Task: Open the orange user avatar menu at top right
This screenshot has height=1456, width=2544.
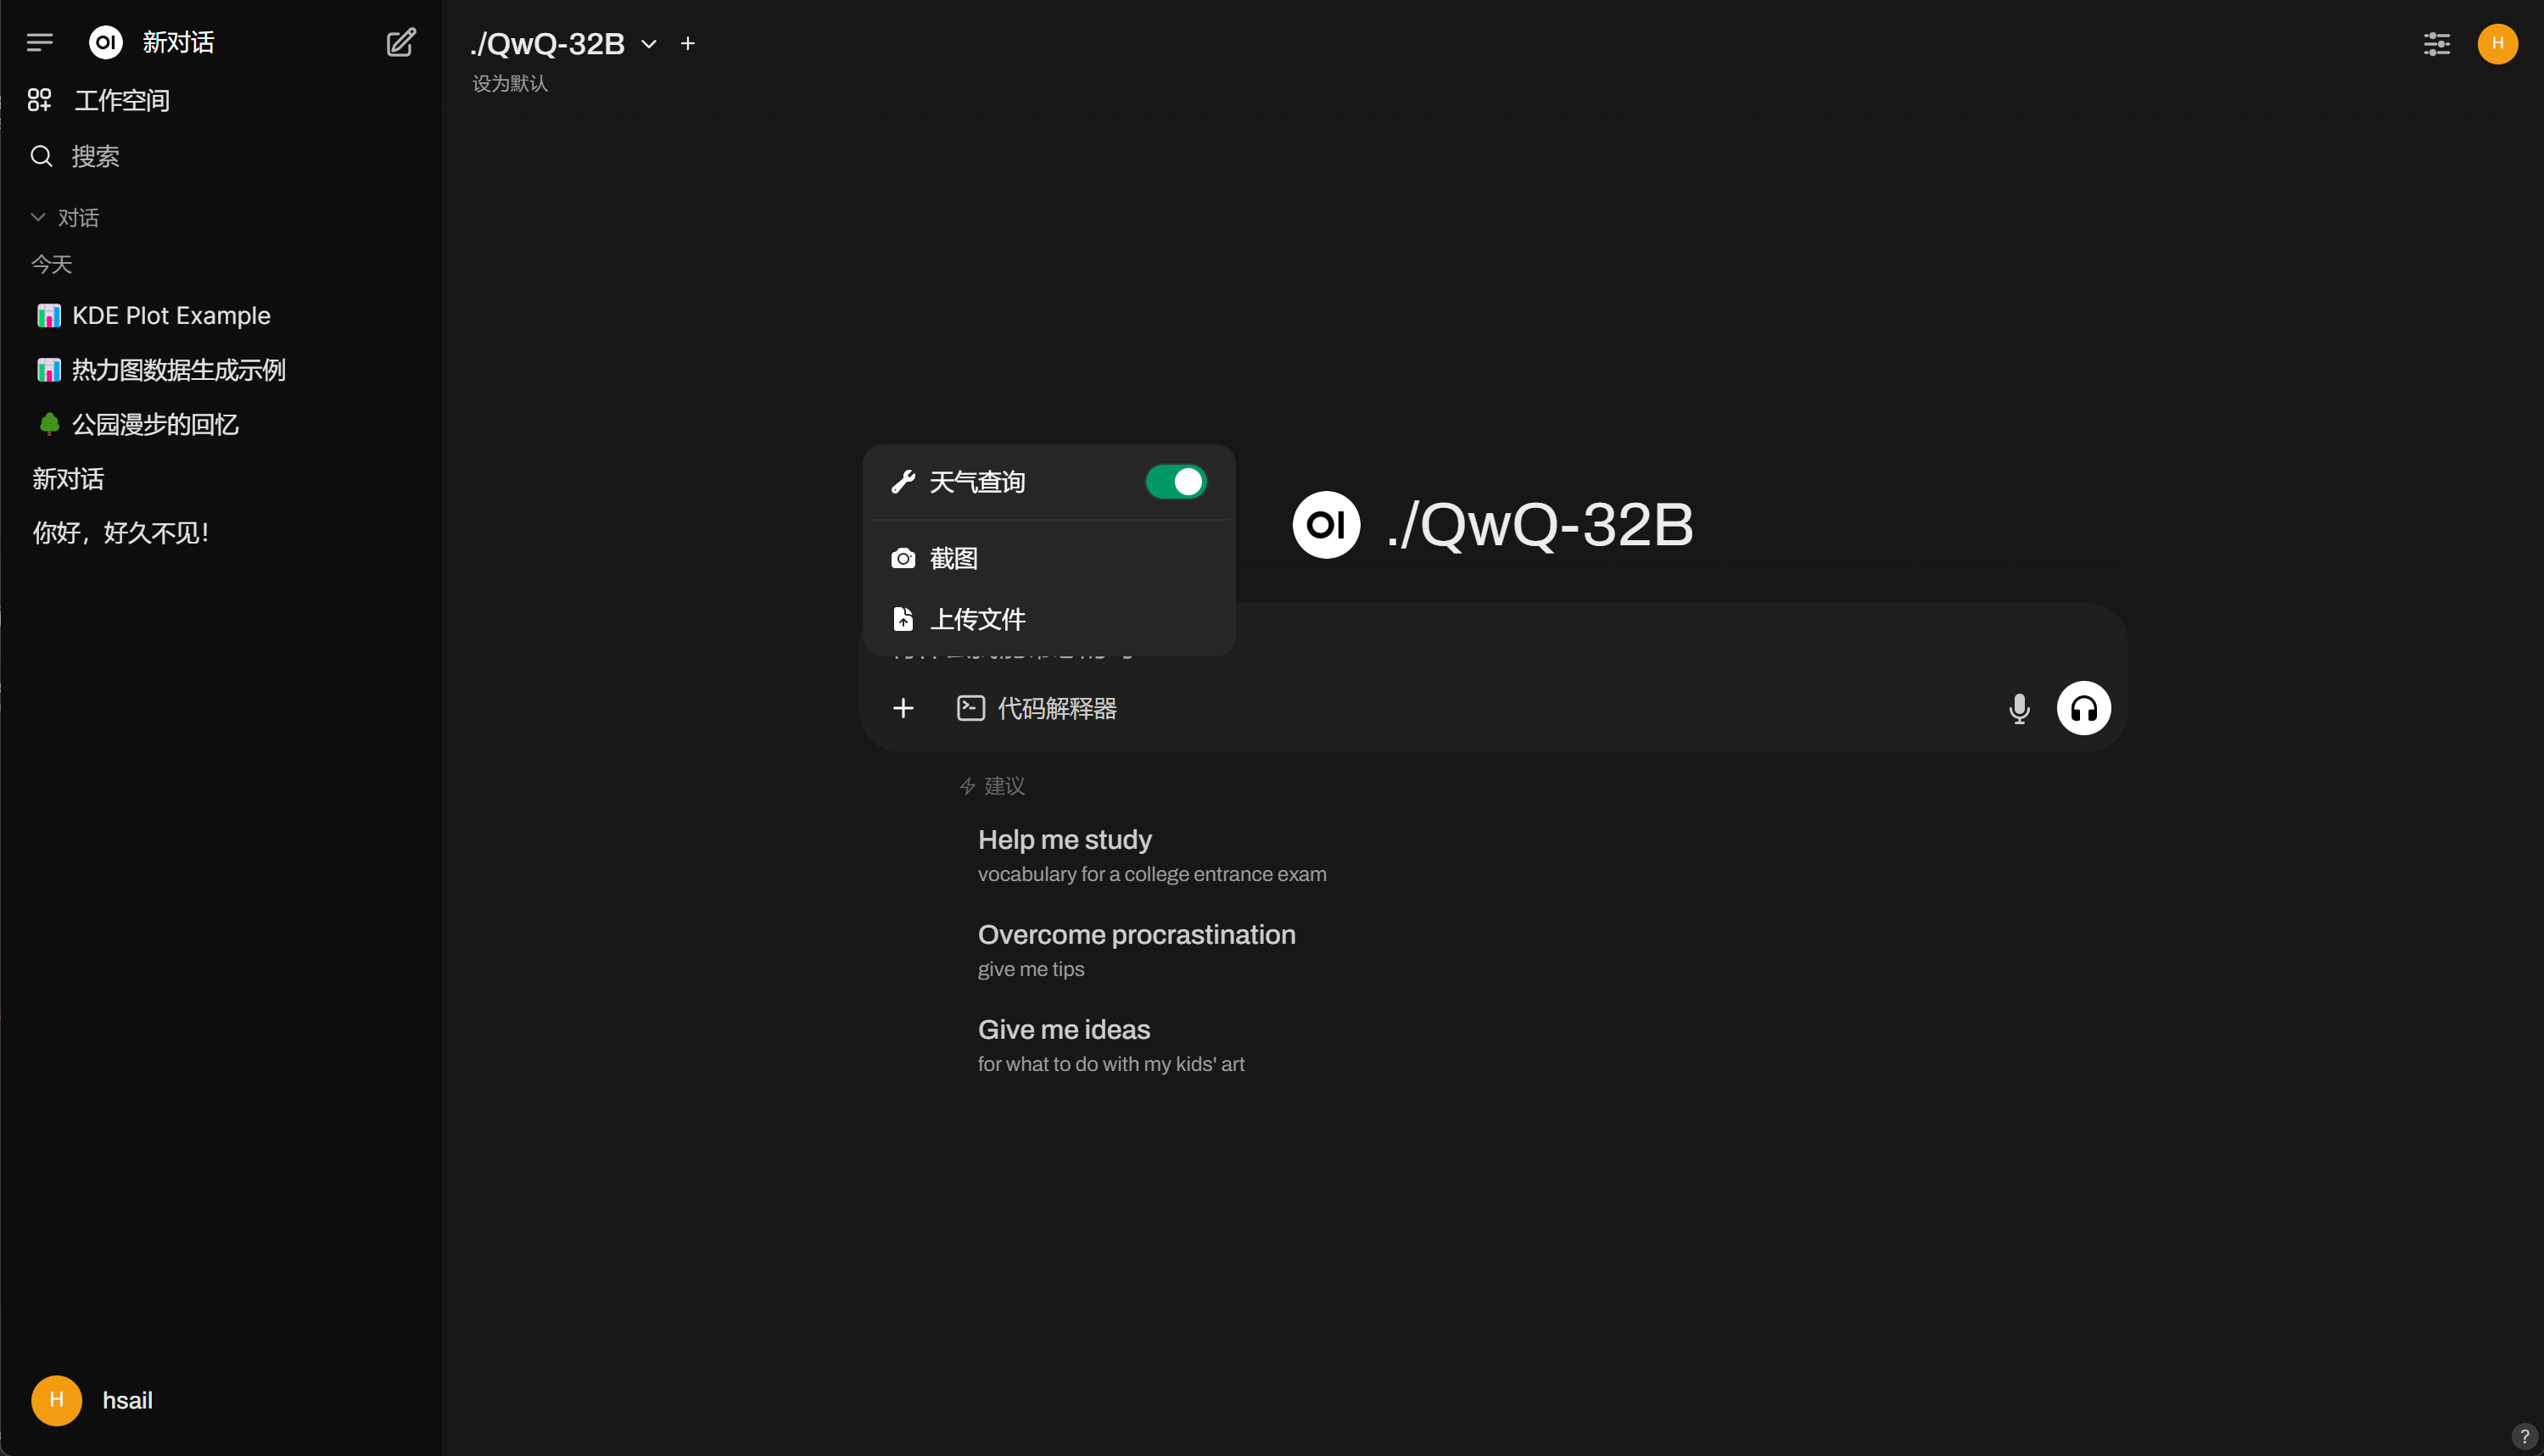Action: pyautogui.click(x=2497, y=43)
